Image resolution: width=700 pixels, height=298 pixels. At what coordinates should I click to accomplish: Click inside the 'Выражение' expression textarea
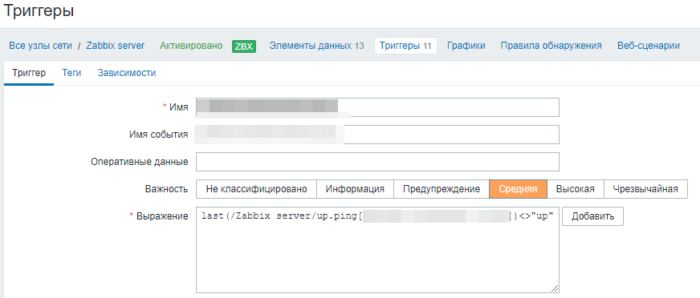377,249
